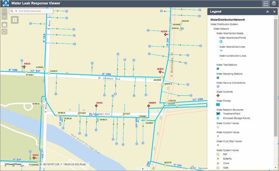Click system valve 394937 on the map
This screenshot has width=279, height=171.
49,73
